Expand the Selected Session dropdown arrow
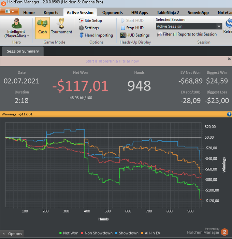 [219, 26]
